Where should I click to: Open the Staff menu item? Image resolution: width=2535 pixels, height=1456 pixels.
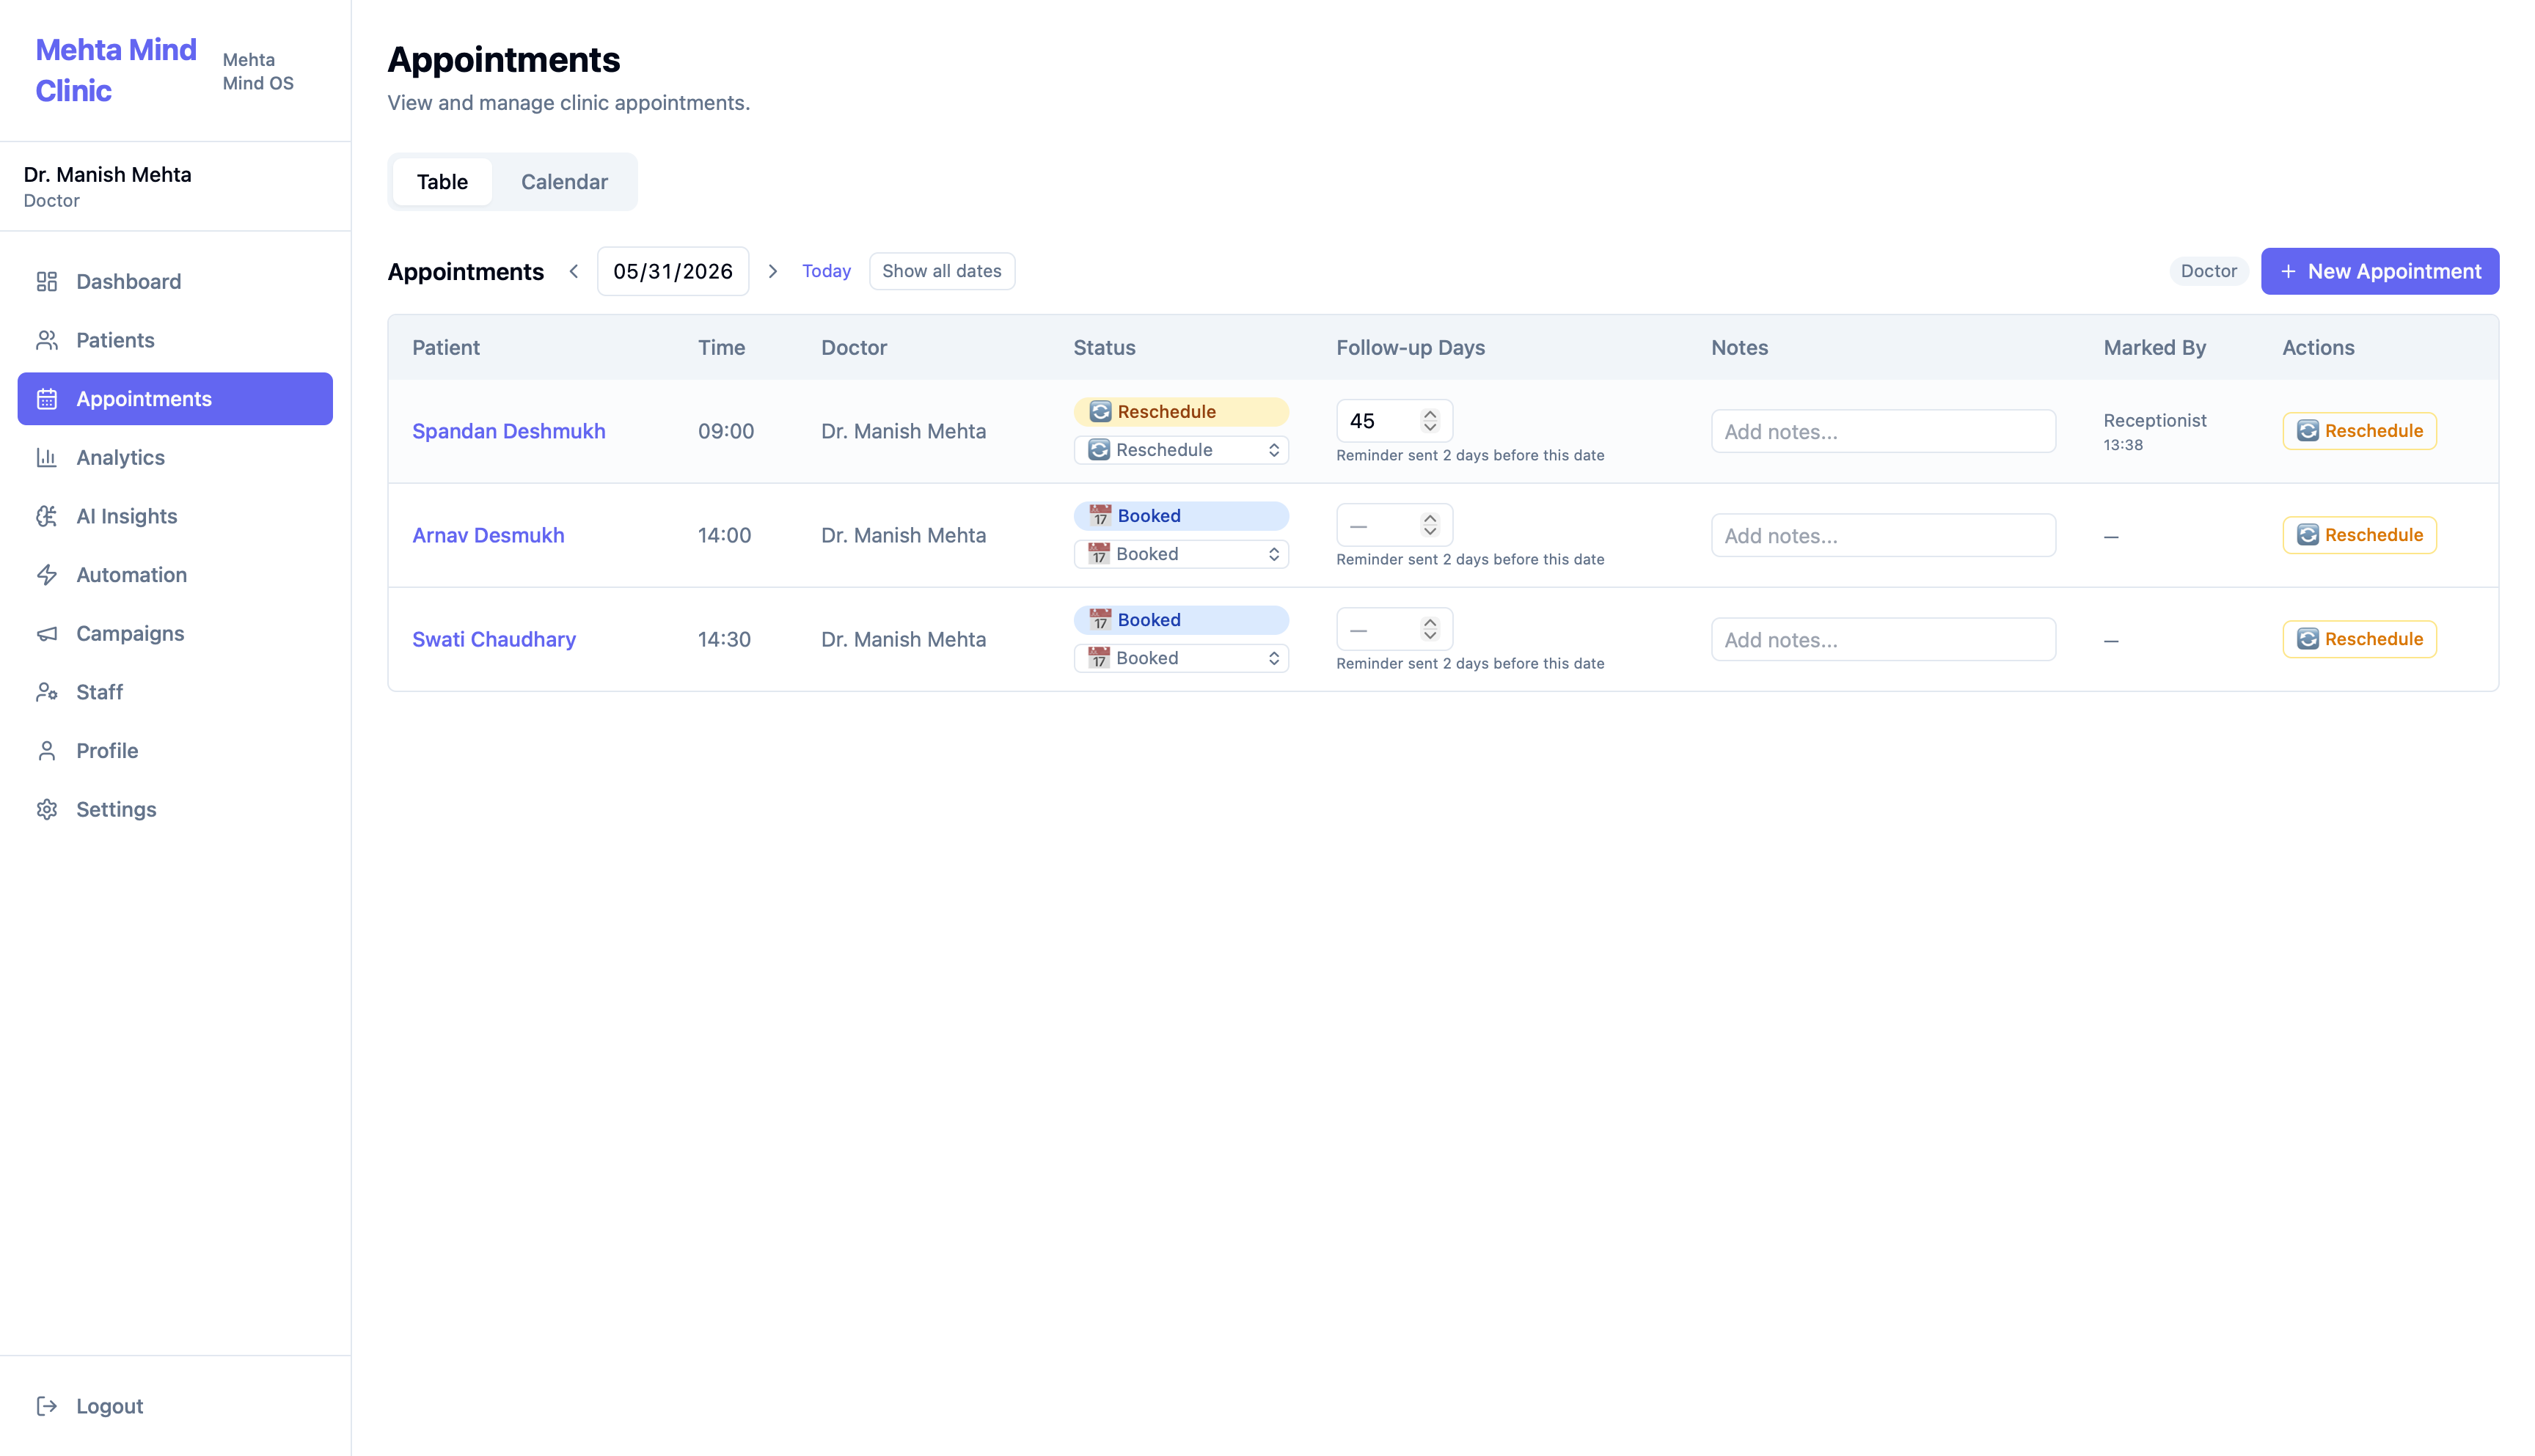point(175,692)
